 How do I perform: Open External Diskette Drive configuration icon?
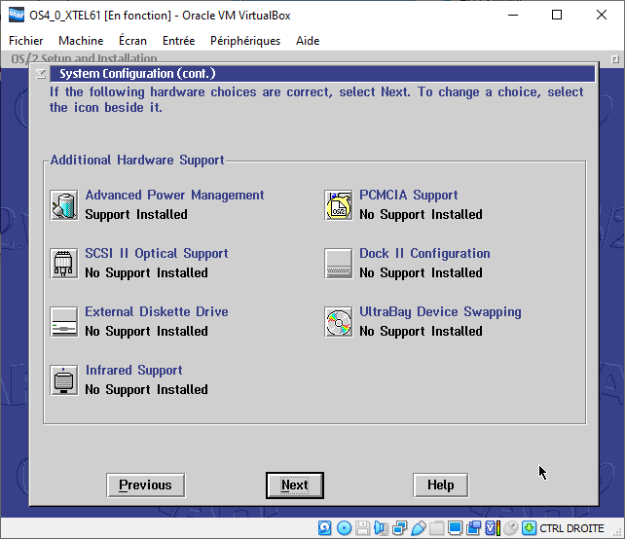point(64,322)
